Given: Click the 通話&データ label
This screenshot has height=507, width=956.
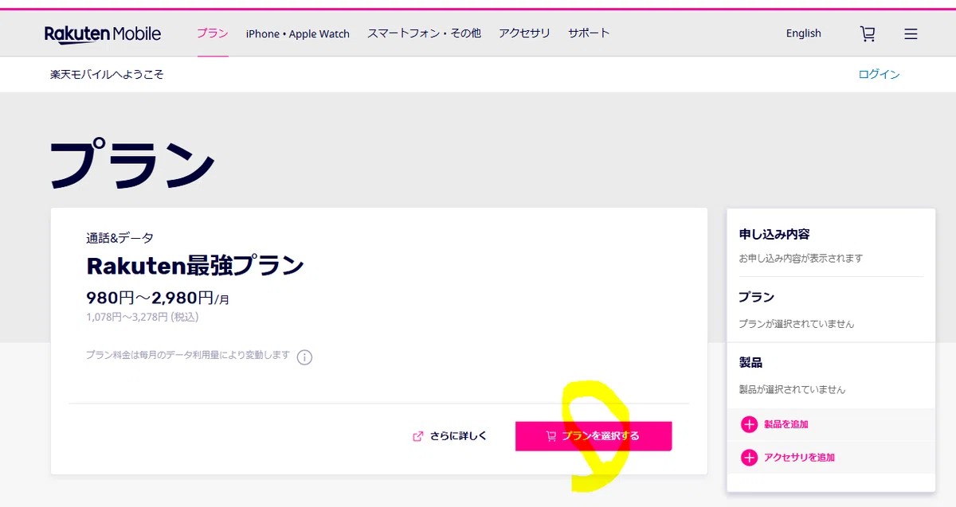Looking at the screenshot, I should click(x=120, y=238).
